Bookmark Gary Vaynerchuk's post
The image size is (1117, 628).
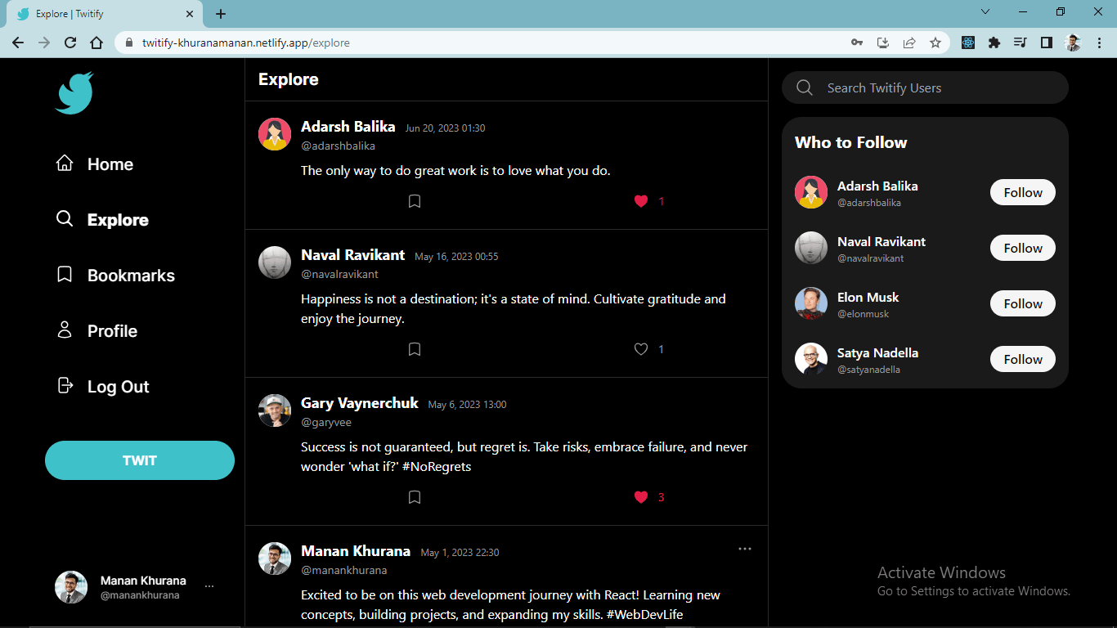(x=415, y=497)
